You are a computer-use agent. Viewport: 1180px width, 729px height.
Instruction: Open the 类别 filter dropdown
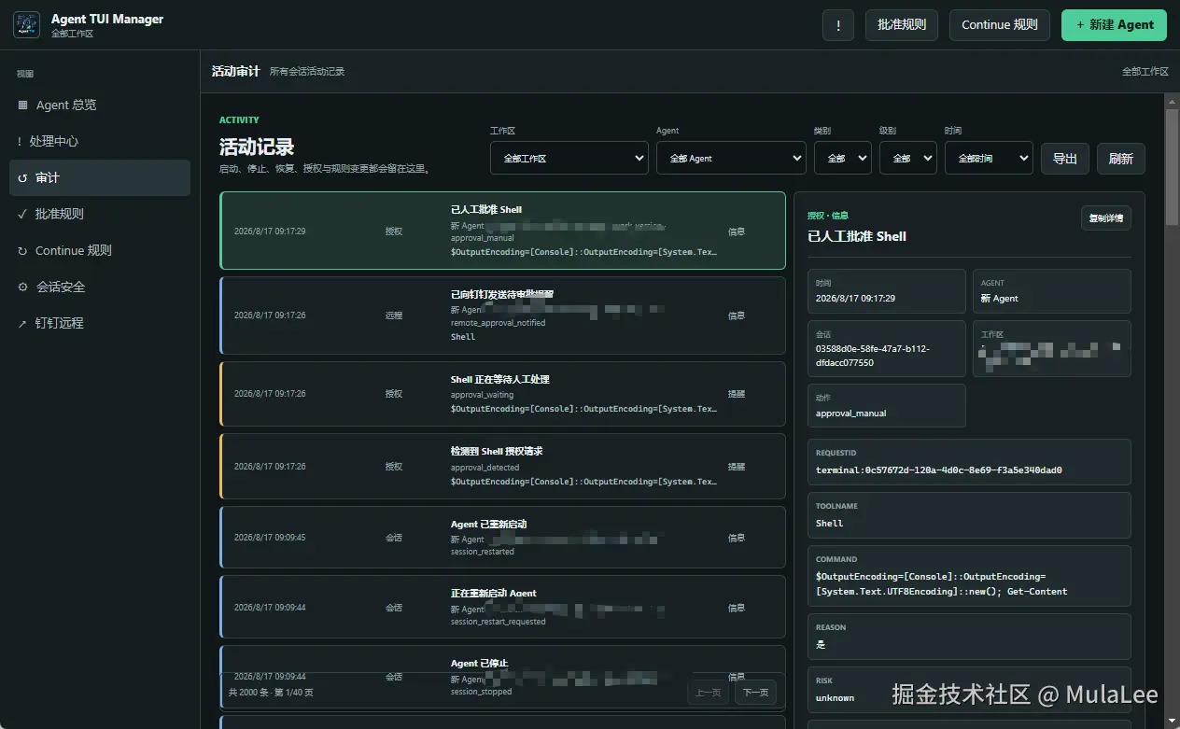pyautogui.click(x=843, y=158)
